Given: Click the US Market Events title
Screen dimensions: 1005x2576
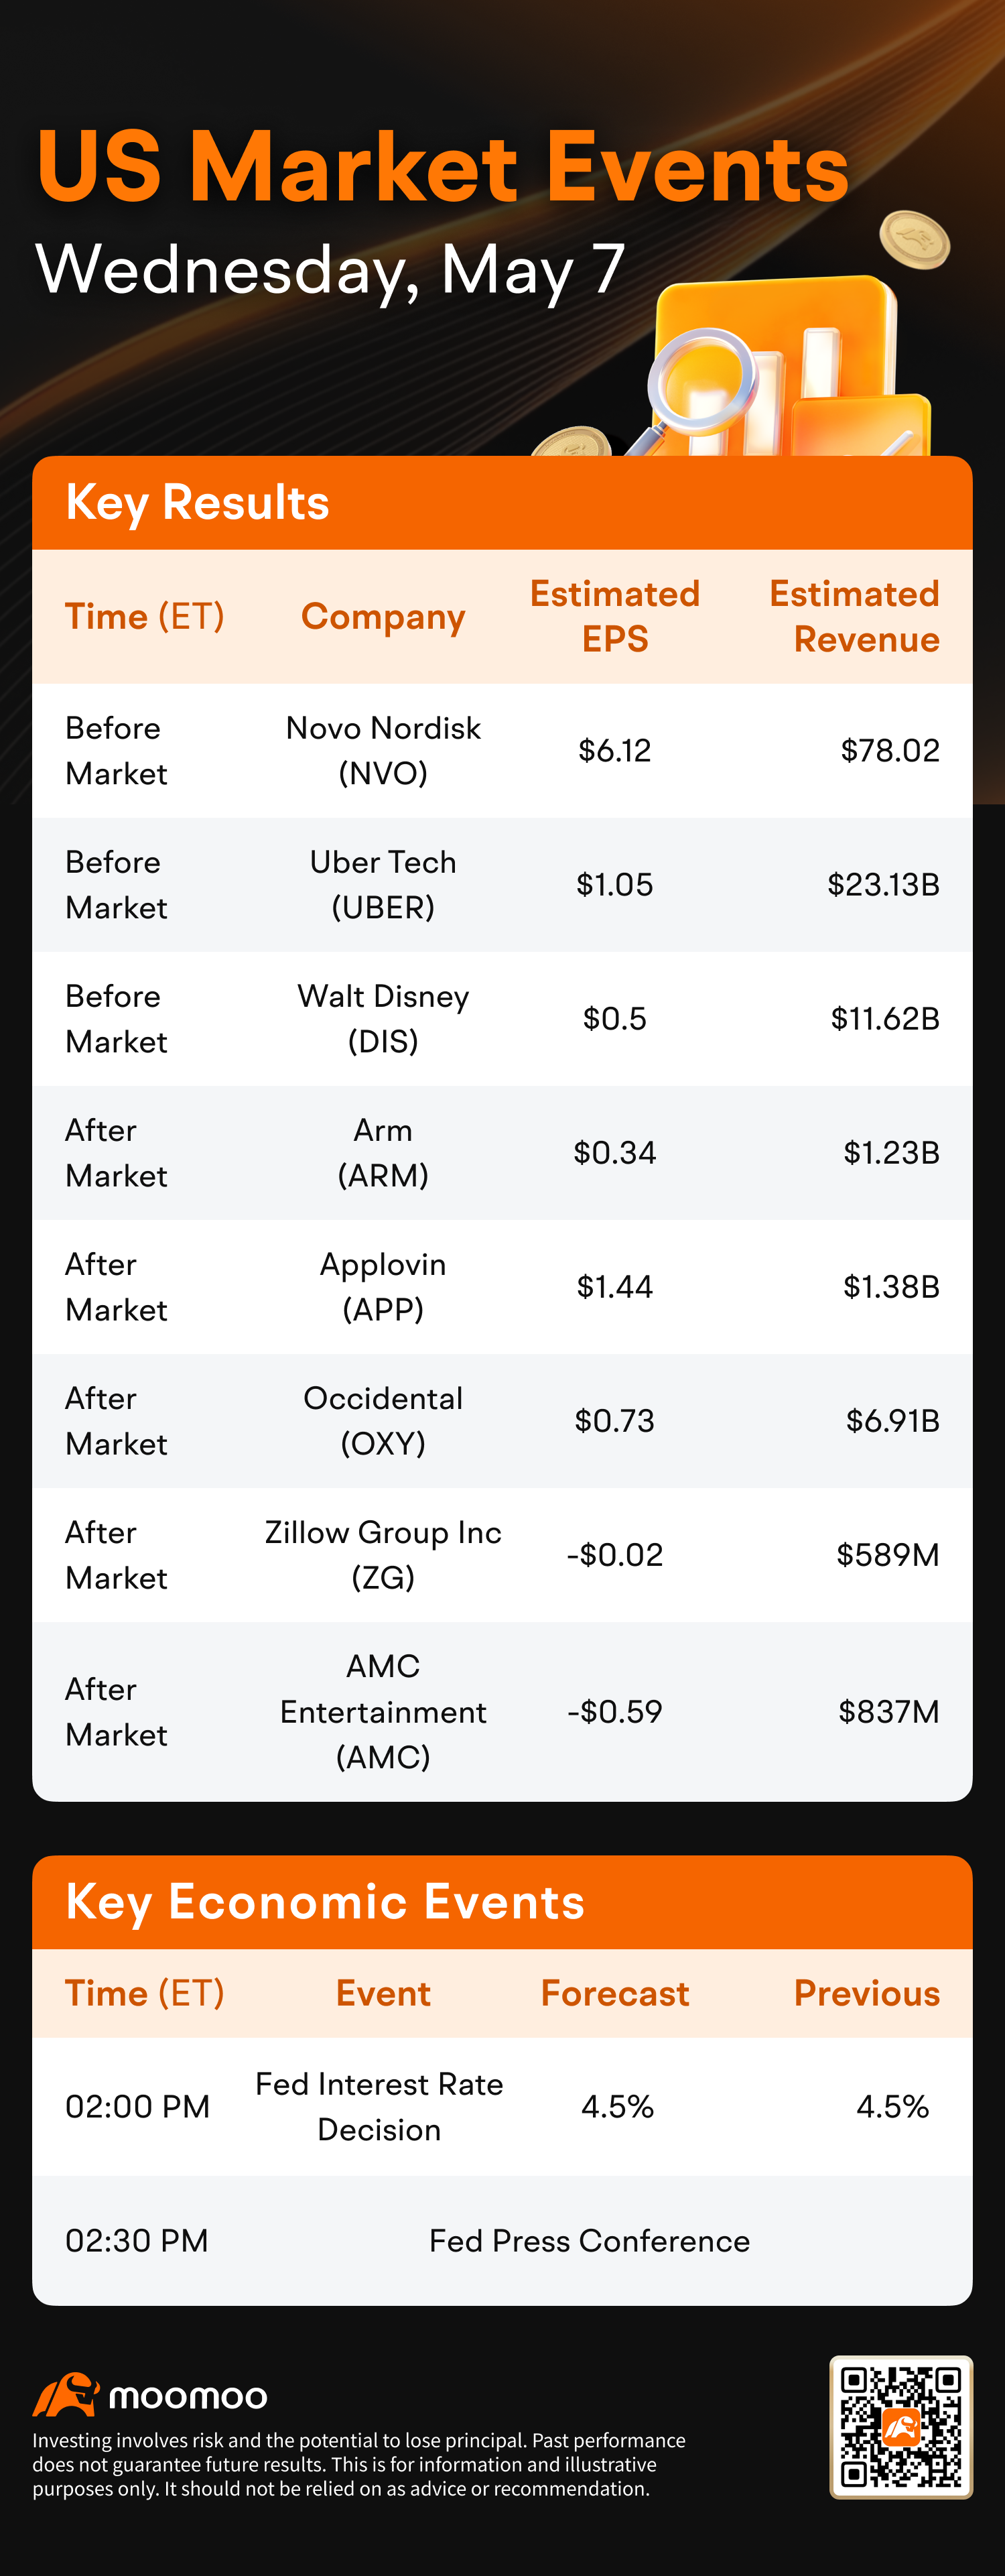Looking at the screenshot, I should [x=443, y=166].
